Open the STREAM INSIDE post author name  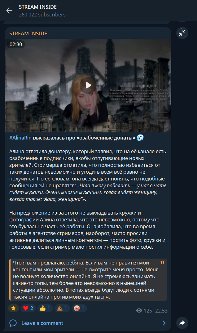(x=28, y=33)
